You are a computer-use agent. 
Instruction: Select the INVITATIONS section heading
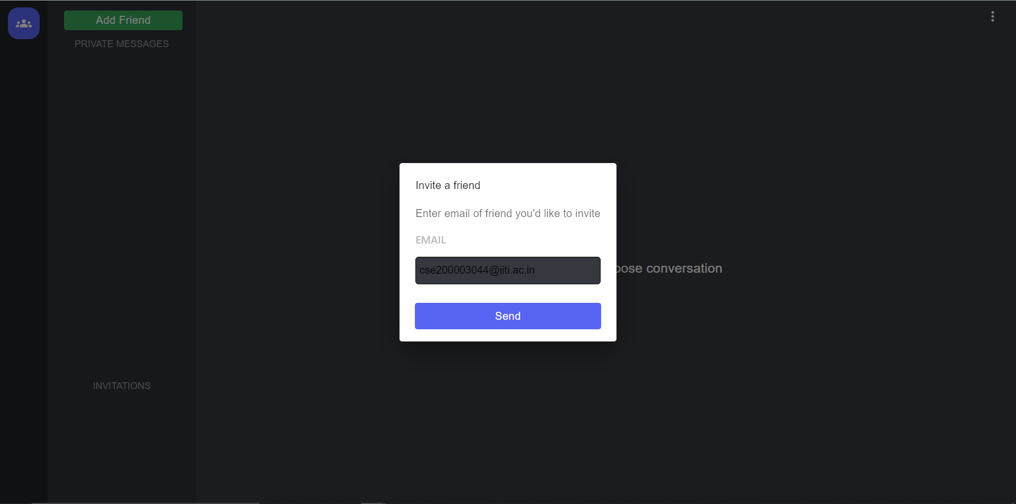pos(122,386)
